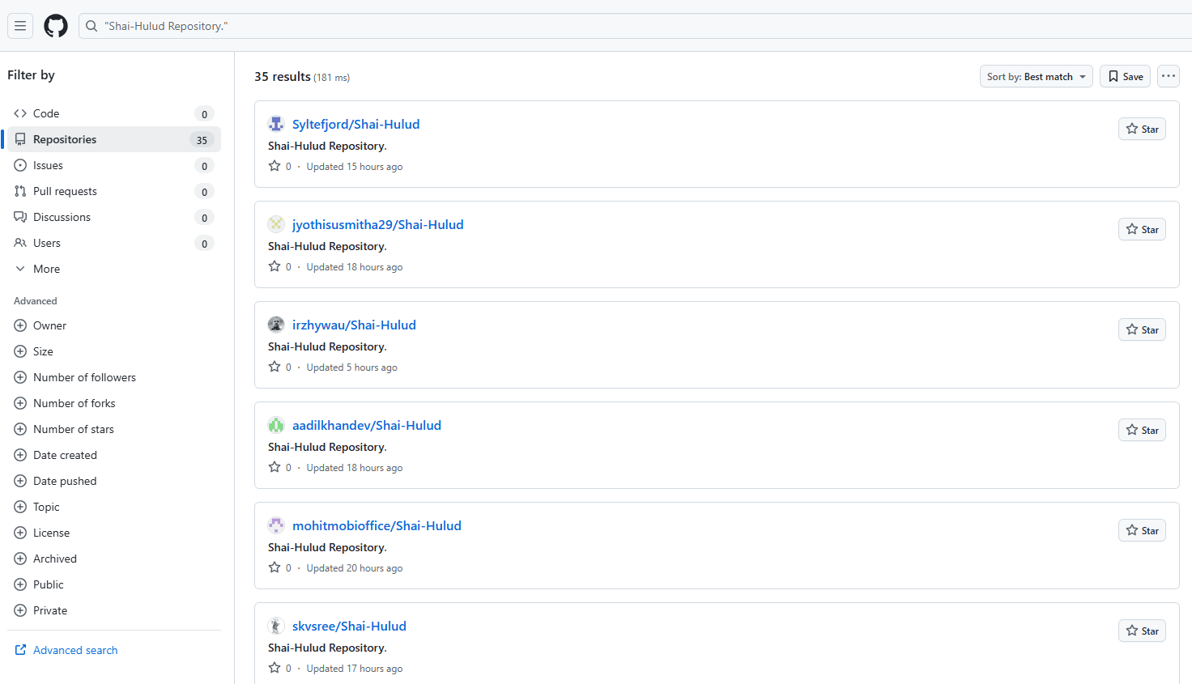
Task: Add the Archived advanced filter
Action: tap(114, 559)
